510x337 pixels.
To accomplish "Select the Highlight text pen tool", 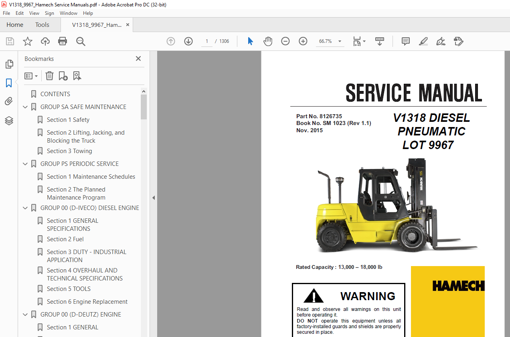I will click(x=423, y=41).
